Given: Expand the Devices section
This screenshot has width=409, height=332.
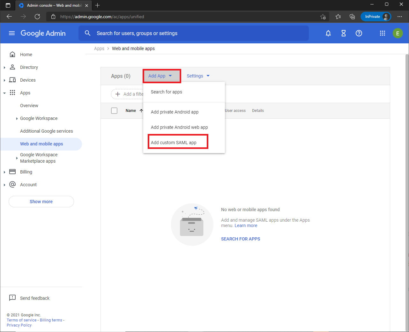Looking at the screenshot, I should pyautogui.click(x=4, y=80).
